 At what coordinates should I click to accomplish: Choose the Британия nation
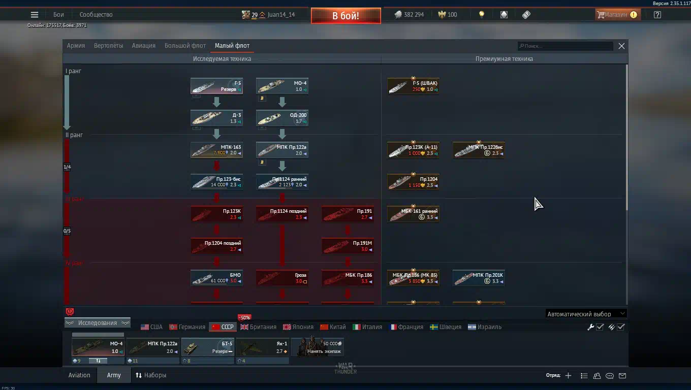tap(259, 327)
